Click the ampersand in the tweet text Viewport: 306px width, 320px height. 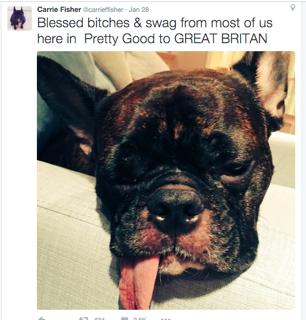(x=137, y=22)
